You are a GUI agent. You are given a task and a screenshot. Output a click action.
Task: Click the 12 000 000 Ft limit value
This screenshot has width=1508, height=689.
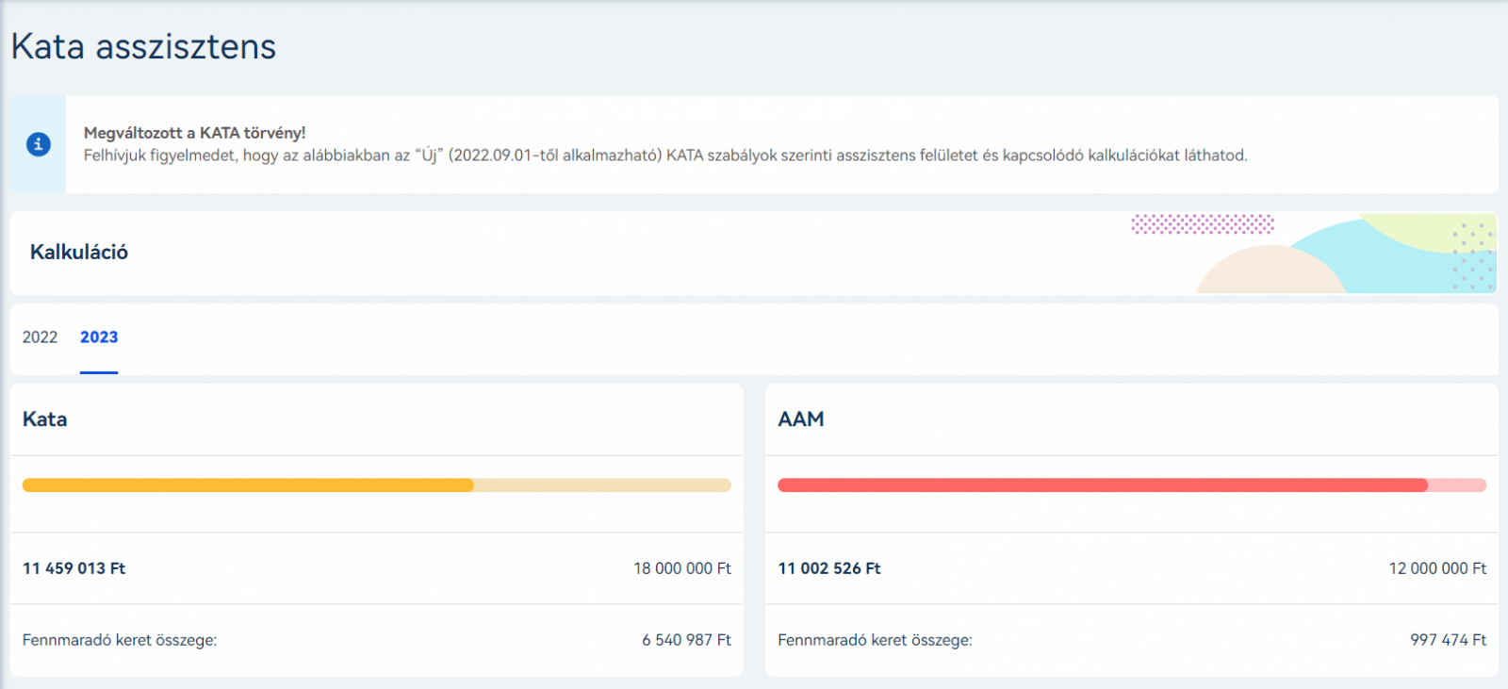pyautogui.click(x=1437, y=568)
